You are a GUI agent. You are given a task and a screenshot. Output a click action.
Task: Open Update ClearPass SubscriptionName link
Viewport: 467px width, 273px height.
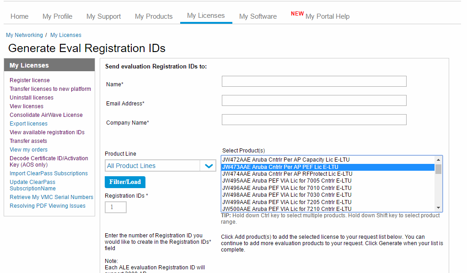(x=32, y=185)
